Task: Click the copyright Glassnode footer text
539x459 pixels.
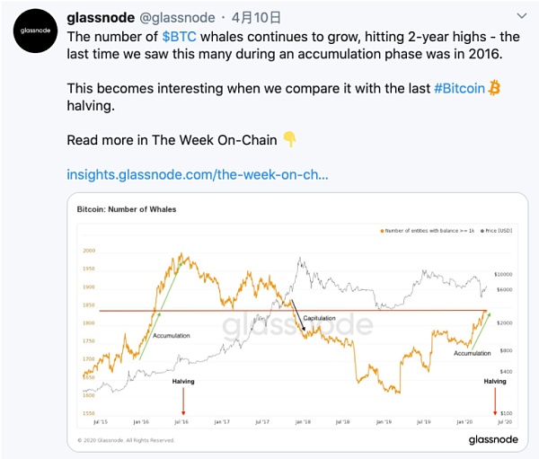Action: pos(124,440)
